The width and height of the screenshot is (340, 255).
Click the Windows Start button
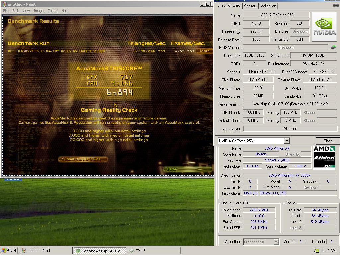[9, 251]
